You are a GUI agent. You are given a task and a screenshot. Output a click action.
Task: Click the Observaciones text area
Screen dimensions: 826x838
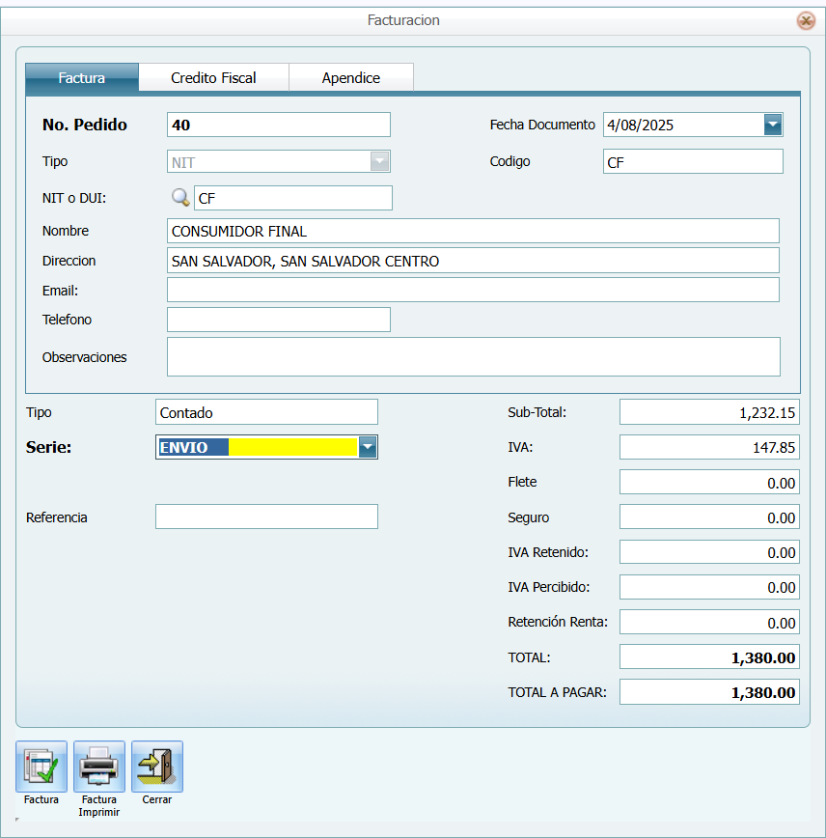[x=472, y=356]
